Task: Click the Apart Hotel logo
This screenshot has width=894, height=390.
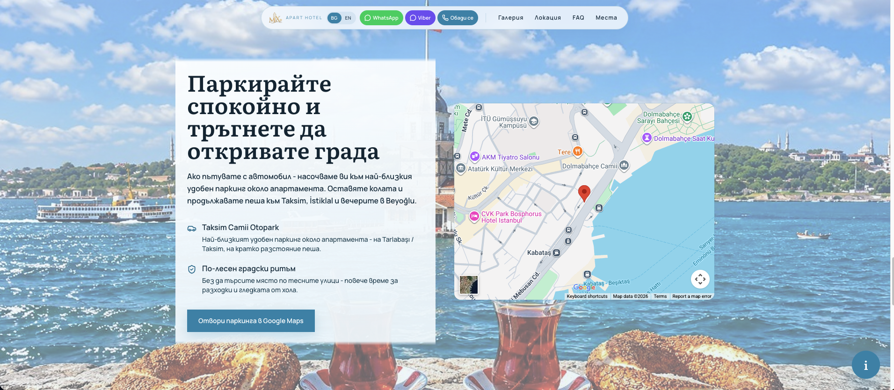Action: pos(295,18)
